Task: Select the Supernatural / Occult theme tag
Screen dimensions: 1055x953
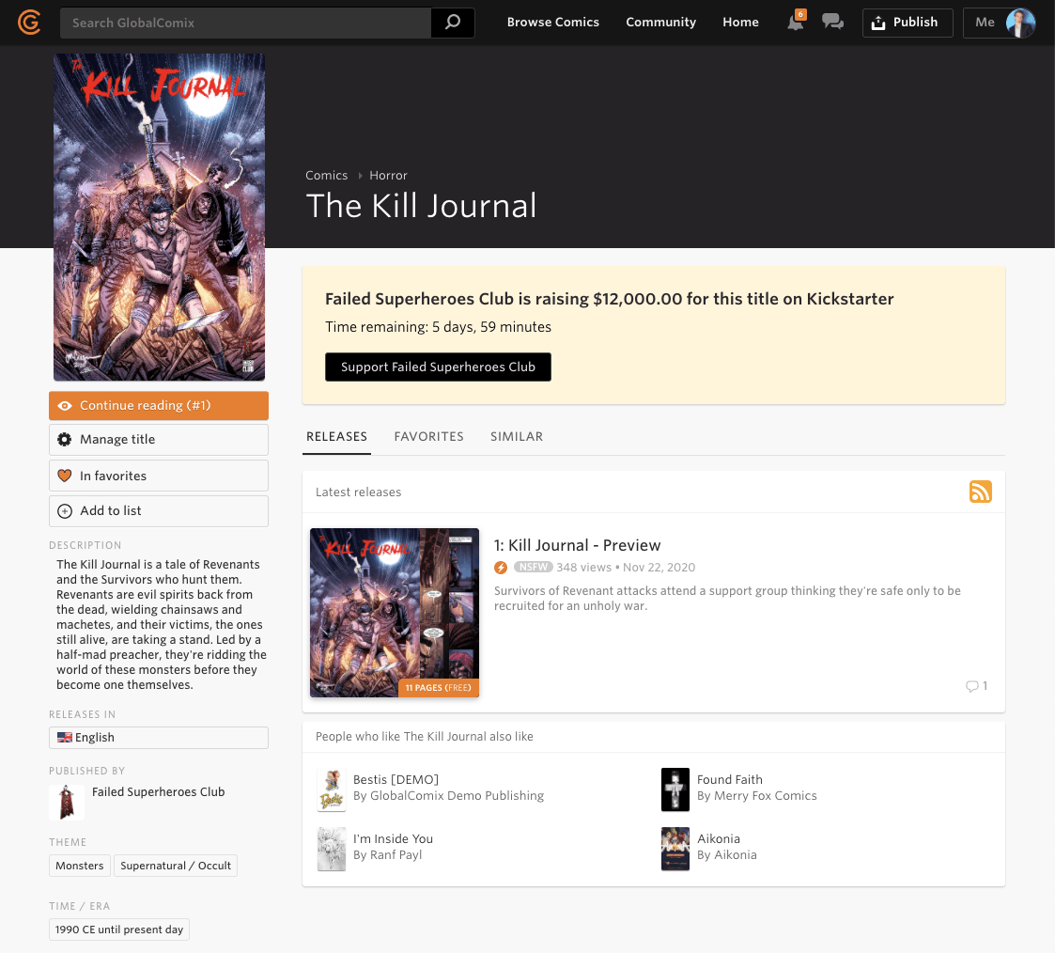Action: coord(176,866)
